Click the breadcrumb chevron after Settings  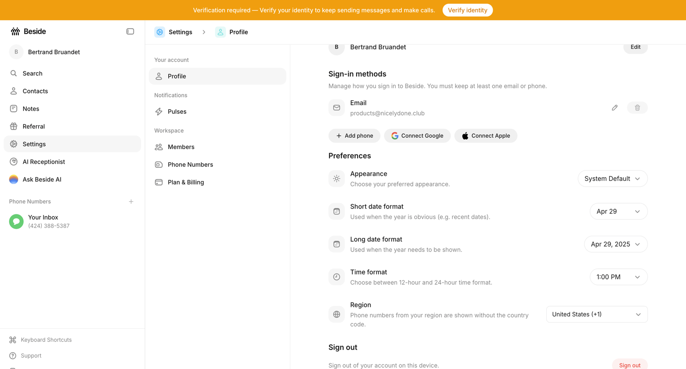[x=204, y=32]
